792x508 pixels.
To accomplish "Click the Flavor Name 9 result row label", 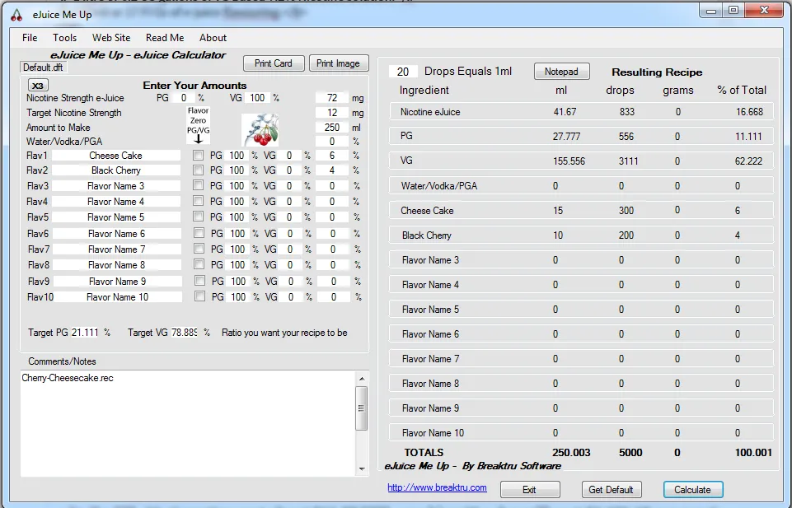I will [x=430, y=408].
